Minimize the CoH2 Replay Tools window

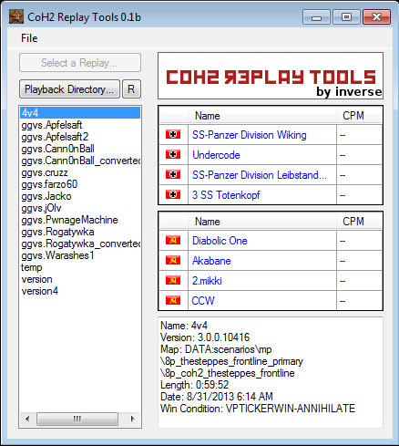click(x=316, y=17)
